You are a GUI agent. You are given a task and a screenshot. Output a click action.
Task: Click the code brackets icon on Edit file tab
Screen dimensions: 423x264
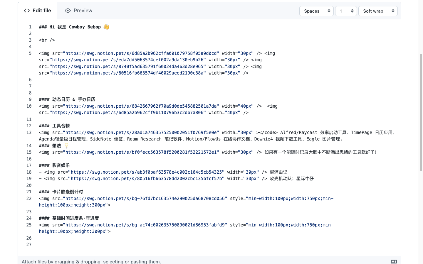tap(26, 11)
